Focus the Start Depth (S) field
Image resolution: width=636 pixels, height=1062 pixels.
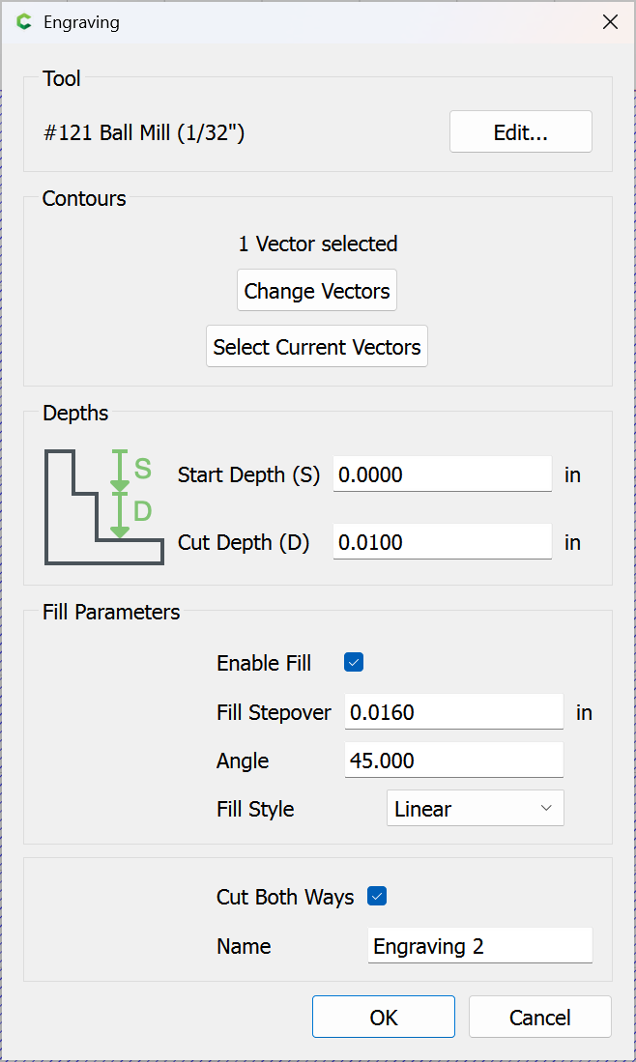(442, 474)
